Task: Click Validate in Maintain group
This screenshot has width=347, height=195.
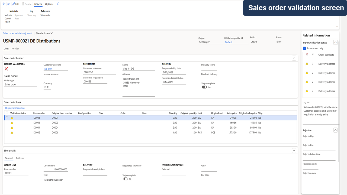Action: 8,15
